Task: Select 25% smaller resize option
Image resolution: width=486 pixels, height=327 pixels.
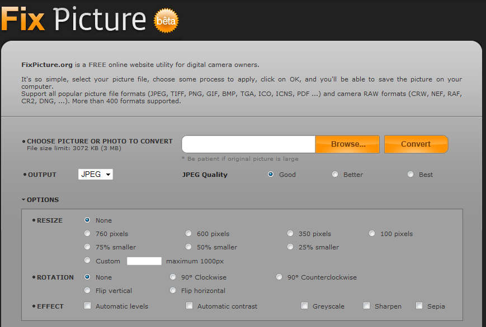Action: 290,247
